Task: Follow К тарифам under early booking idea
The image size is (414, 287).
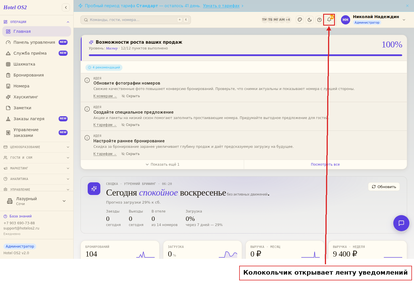Action: tap(105, 154)
